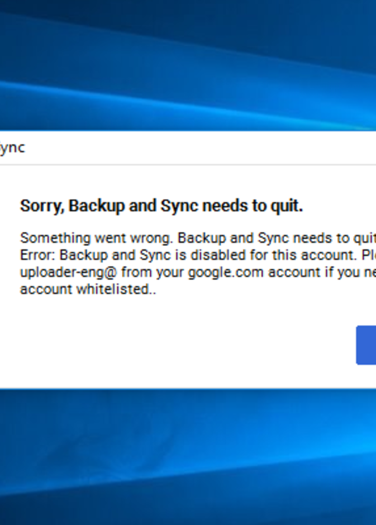
Task: Click the dialog title bar text
Action: [12, 148]
